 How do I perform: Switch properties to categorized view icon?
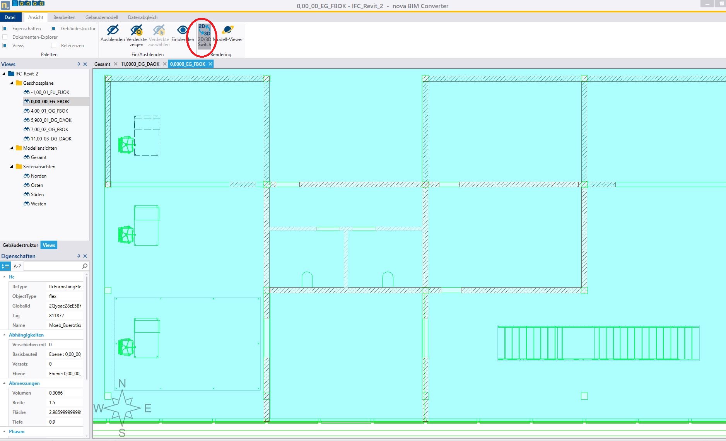pos(5,266)
